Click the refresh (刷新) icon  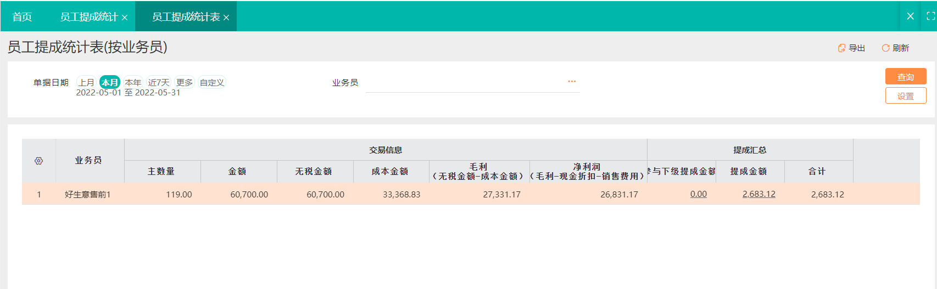[x=885, y=48]
